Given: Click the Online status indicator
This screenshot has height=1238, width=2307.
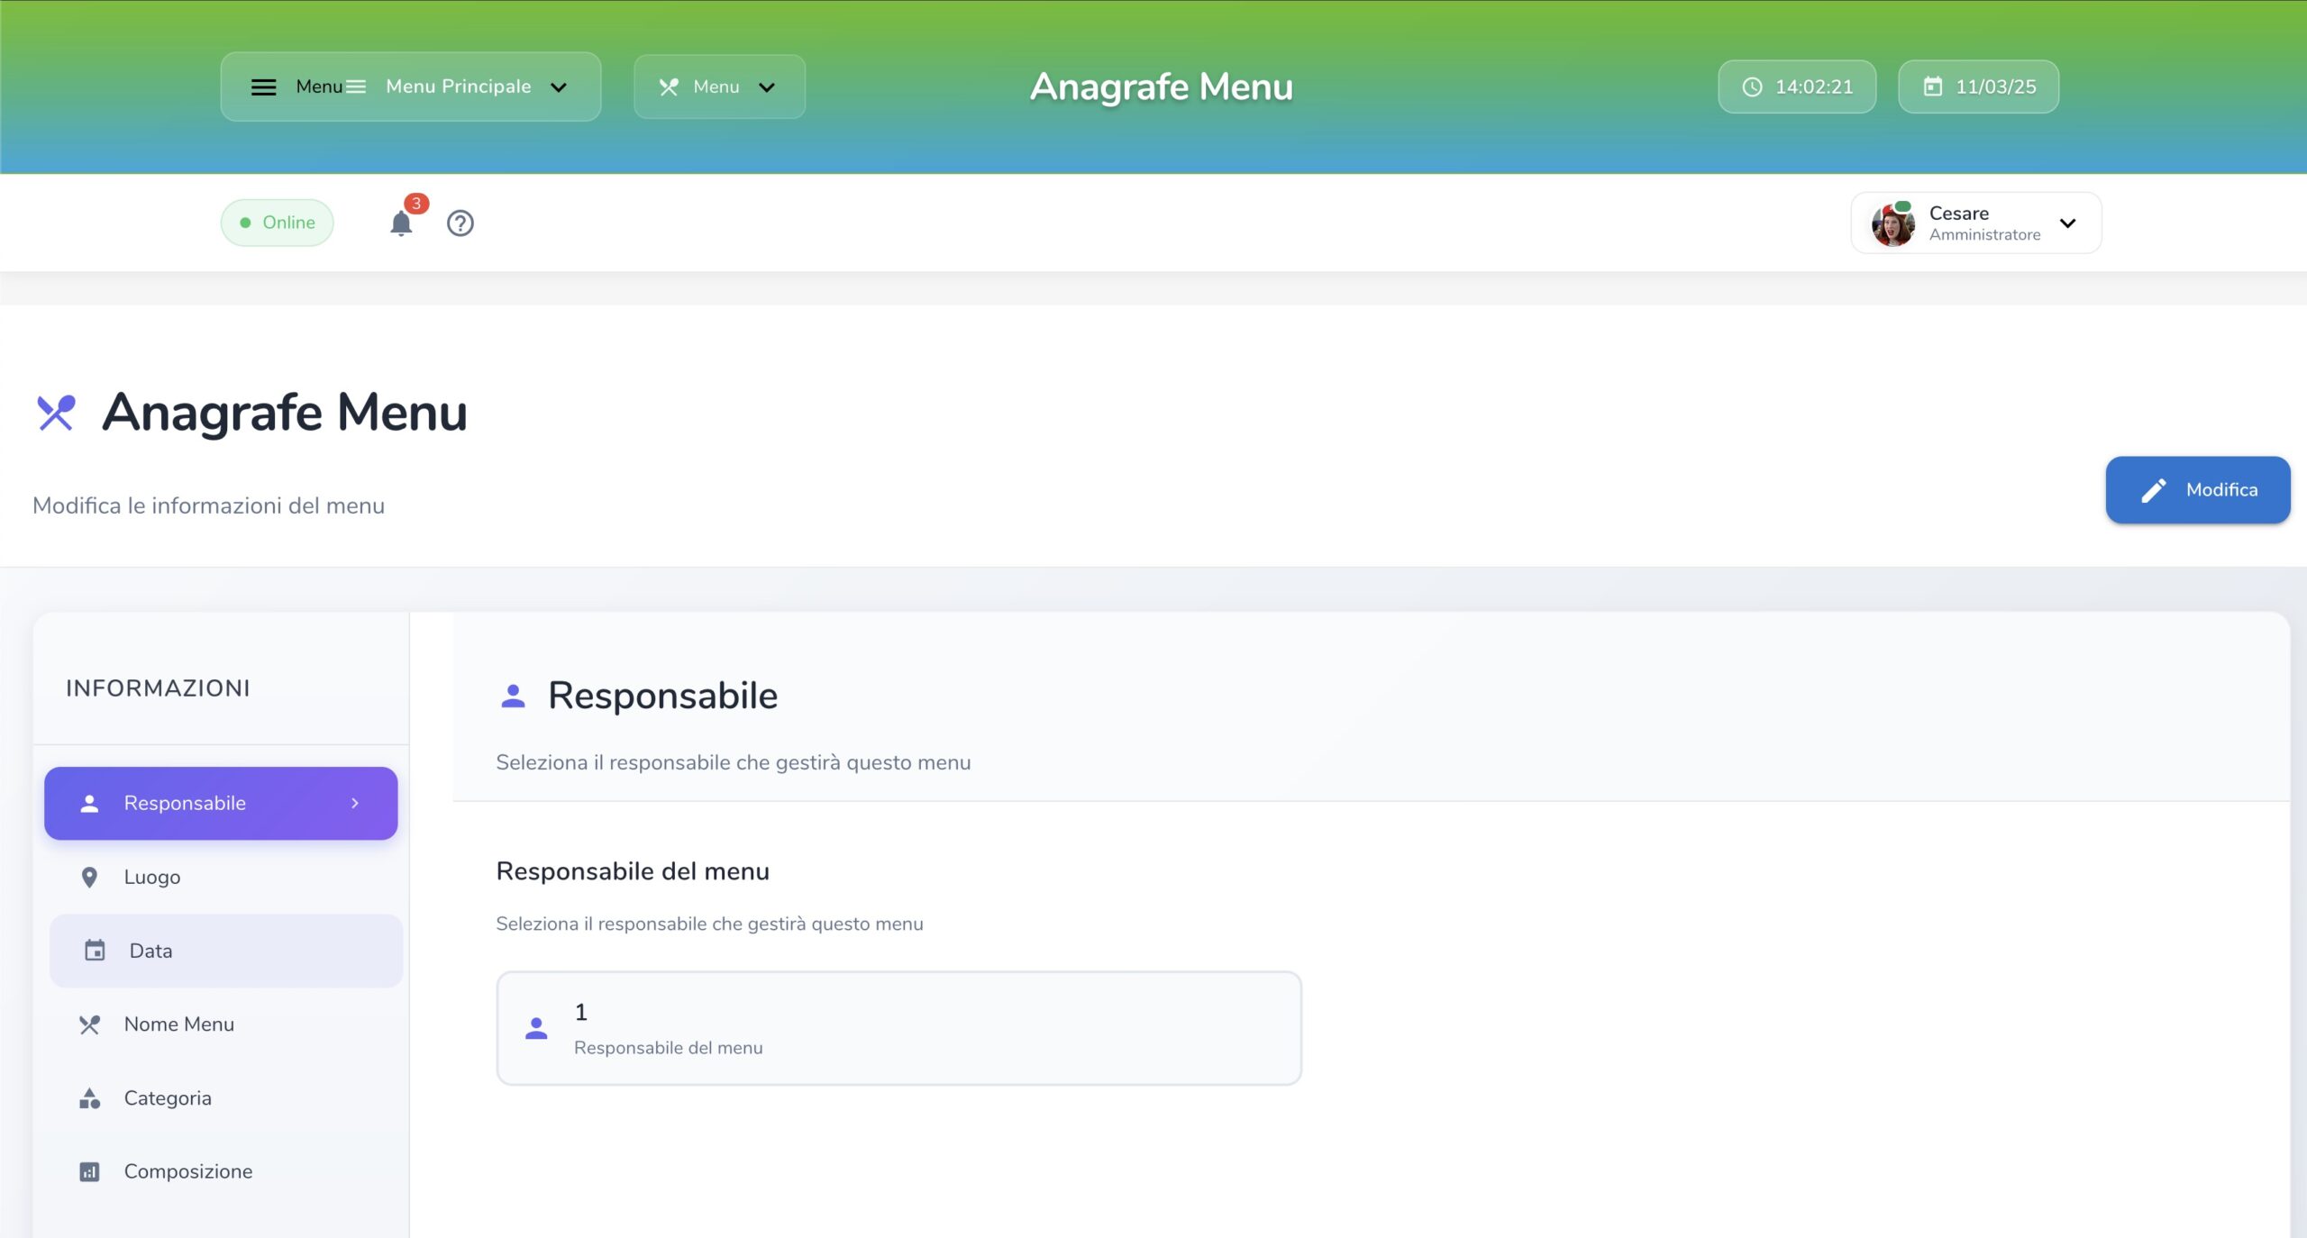Looking at the screenshot, I should pos(277,223).
